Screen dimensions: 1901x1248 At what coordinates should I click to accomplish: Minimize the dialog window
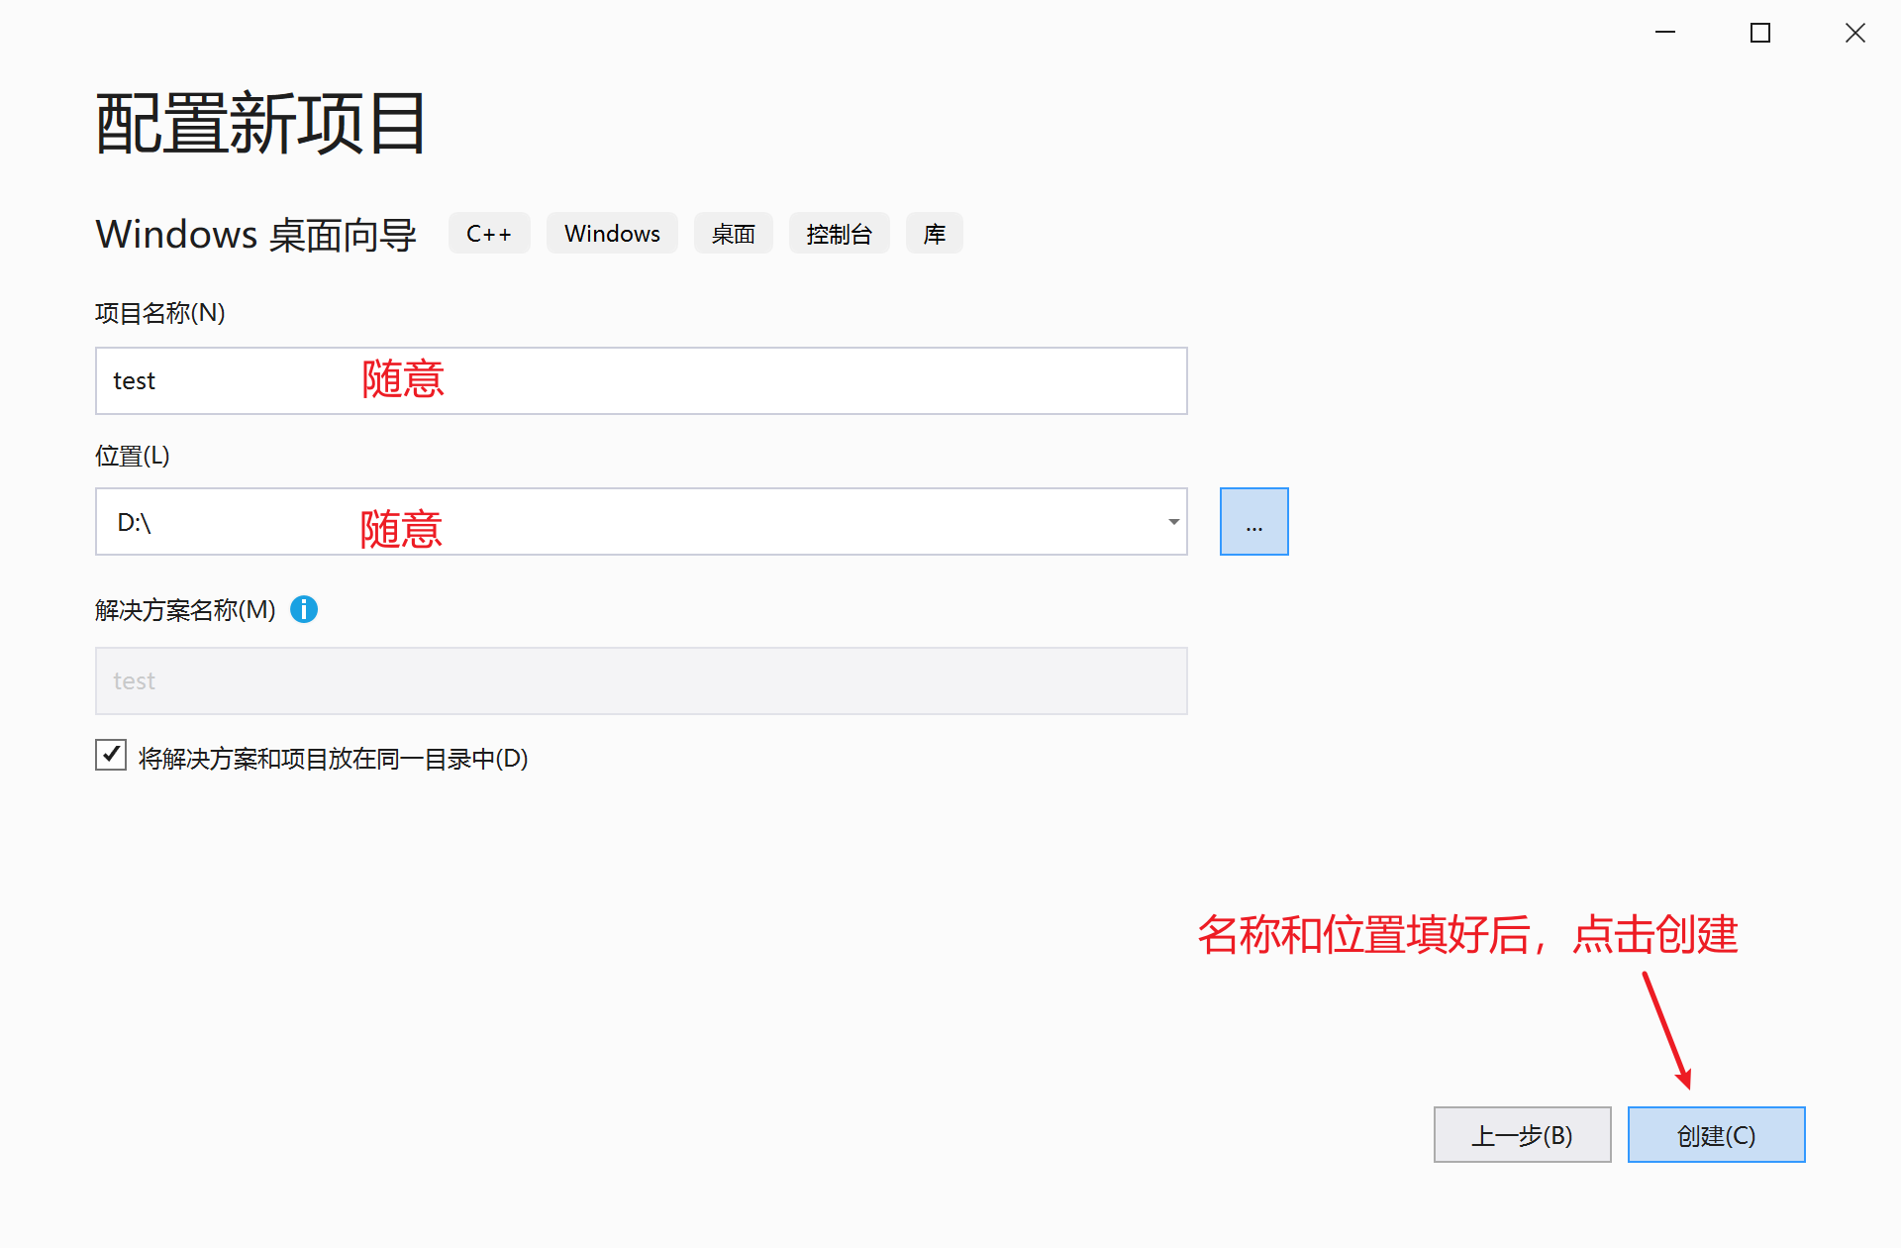[1665, 33]
